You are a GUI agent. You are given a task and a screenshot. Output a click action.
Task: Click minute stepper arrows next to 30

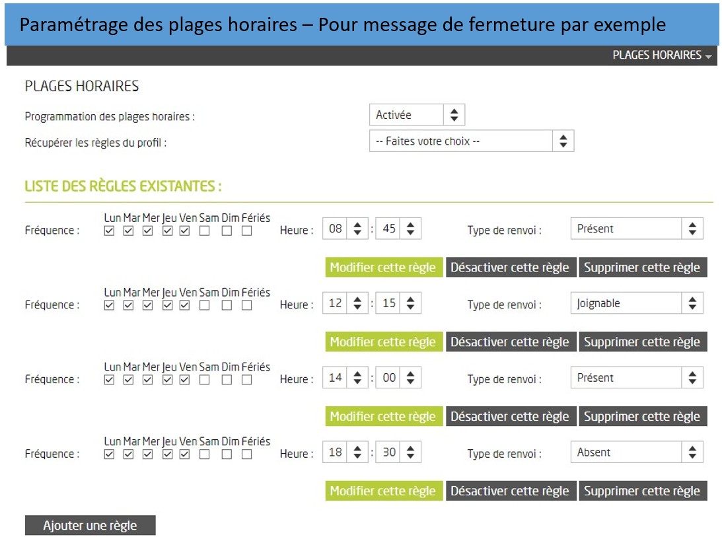[x=410, y=452]
